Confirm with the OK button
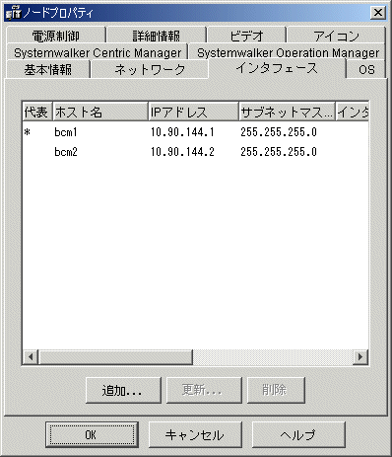The height and width of the screenshot is (457, 392). click(x=92, y=434)
